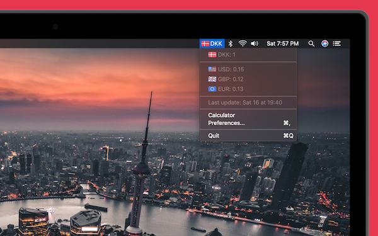Click the EU flag icon next to EUR
The height and width of the screenshot is (236, 378).
pyautogui.click(x=212, y=89)
